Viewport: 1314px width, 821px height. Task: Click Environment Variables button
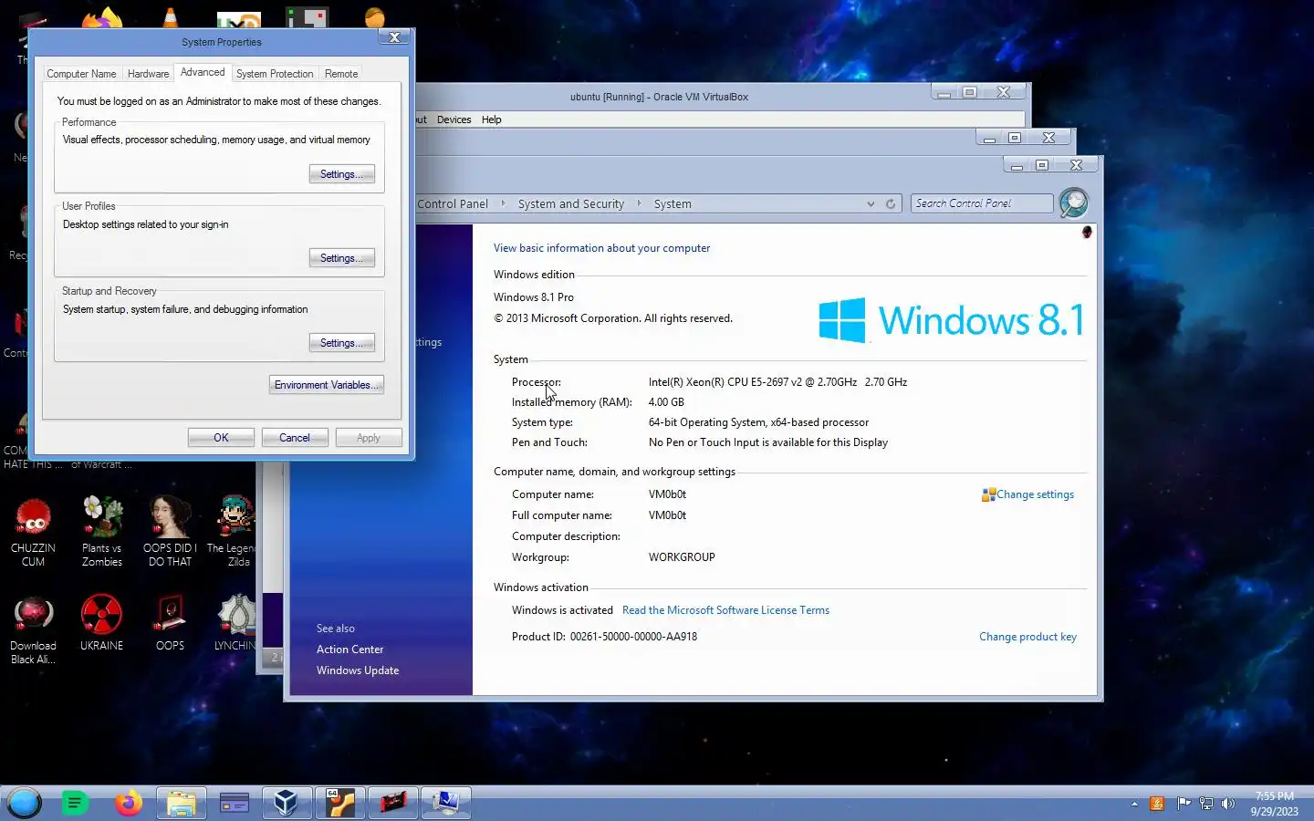[x=327, y=385]
